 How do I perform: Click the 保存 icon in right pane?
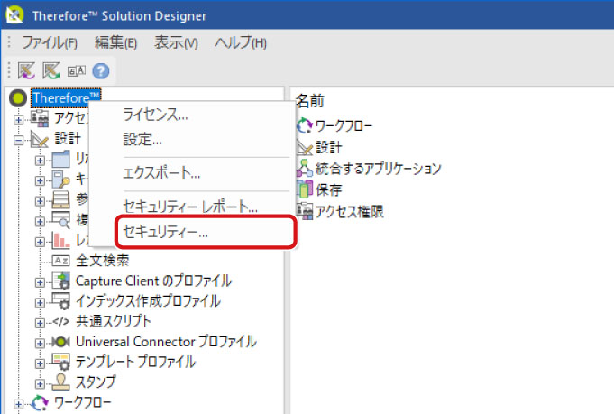click(305, 190)
